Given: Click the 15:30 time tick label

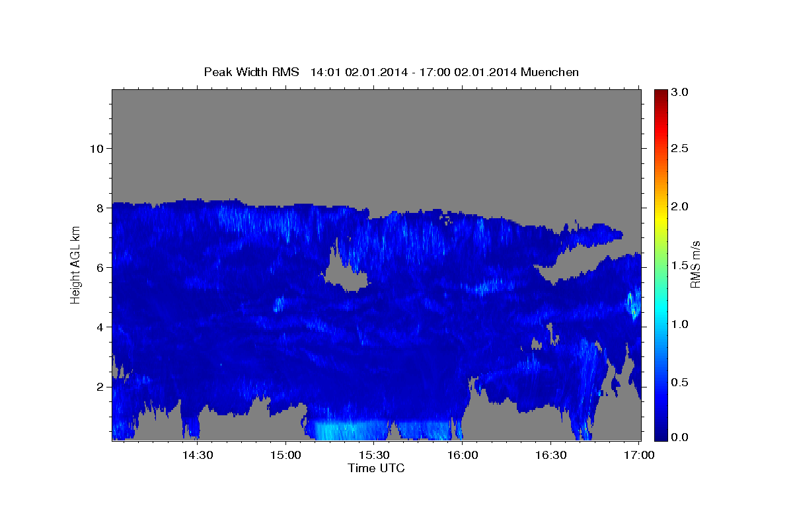Looking at the screenshot, I should coord(374,456).
